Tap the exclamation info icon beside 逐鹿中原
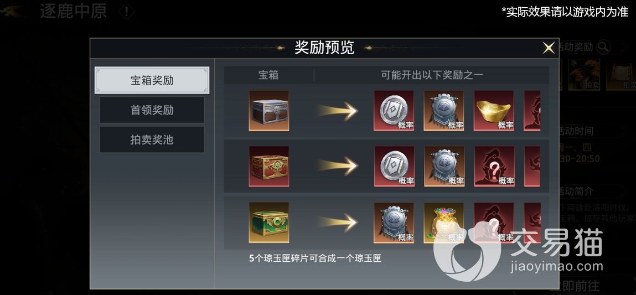The image size is (636, 295). [x=127, y=12]
